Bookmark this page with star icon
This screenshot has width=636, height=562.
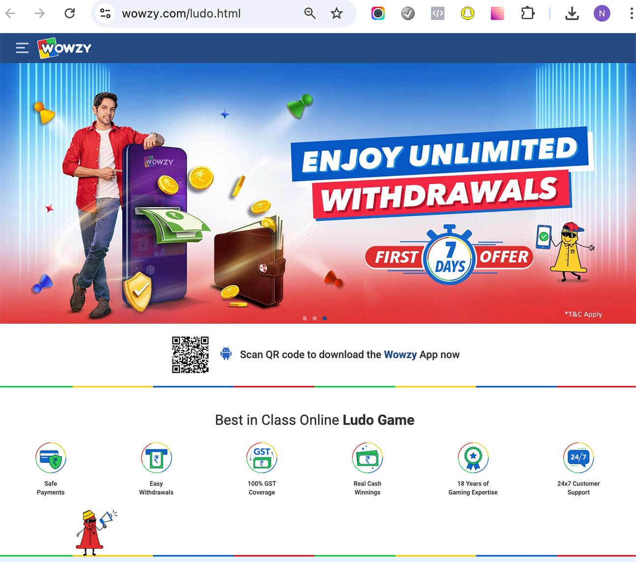tap(337, 13)
